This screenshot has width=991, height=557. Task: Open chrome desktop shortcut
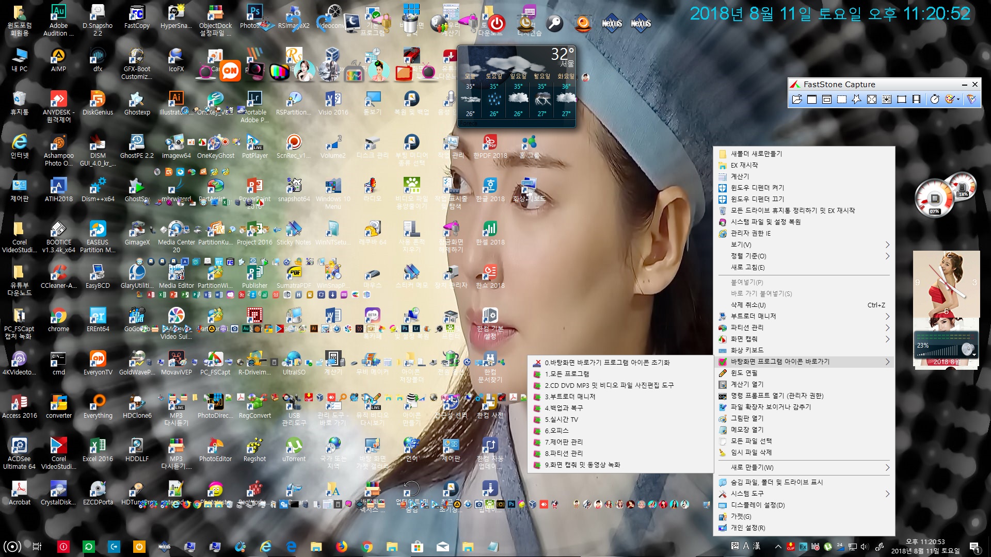click(x=58, y=320)
